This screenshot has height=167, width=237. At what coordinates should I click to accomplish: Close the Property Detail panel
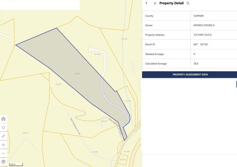(155, 3)
